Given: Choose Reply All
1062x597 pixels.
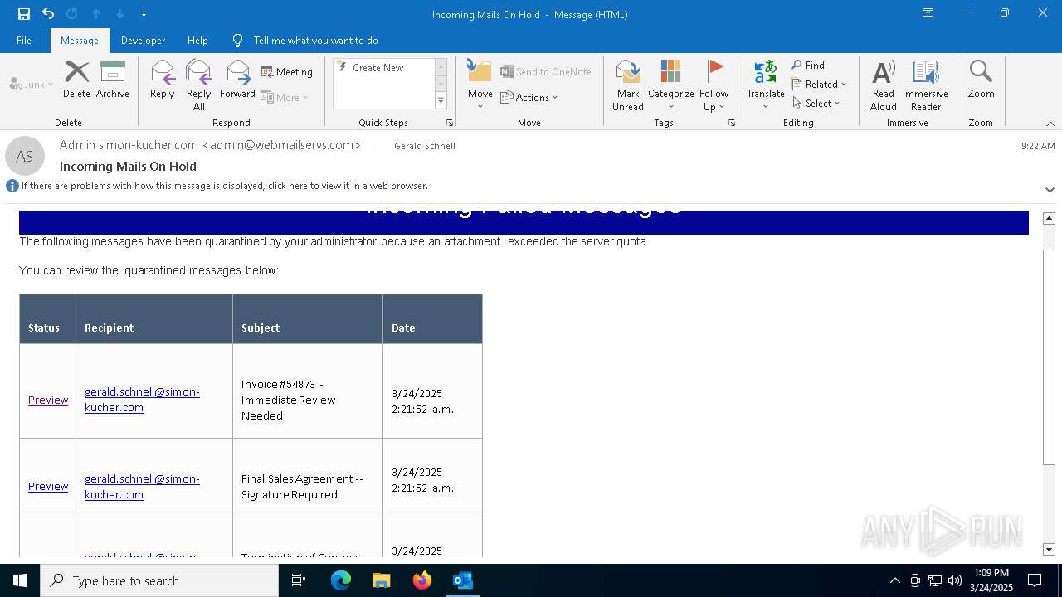Looking at the screenshot, I should pyautogui.click(x=199, y=85).
